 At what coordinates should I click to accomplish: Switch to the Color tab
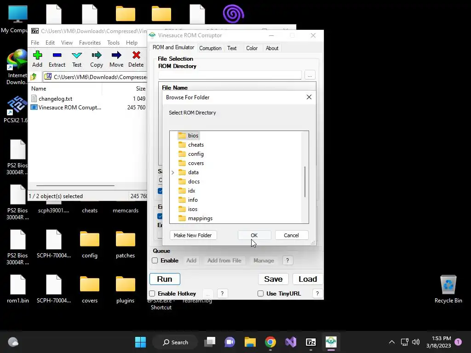252,48
